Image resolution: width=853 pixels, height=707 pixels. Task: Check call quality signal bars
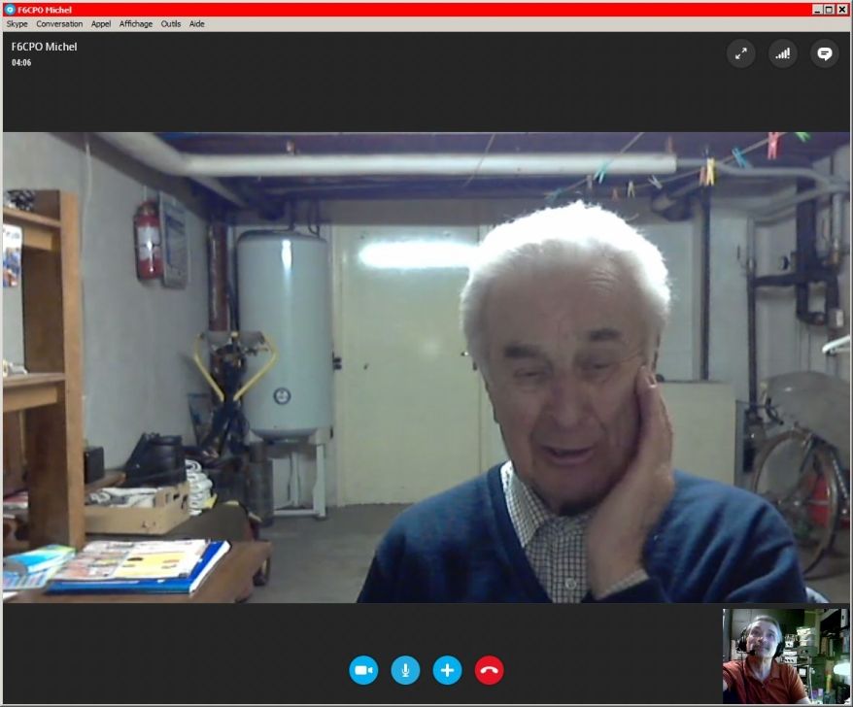(783, 53)
